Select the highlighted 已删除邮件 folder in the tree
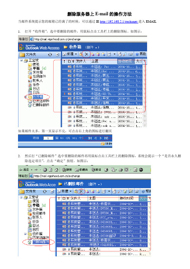The image size is (190, 269). tap(41, 242)
